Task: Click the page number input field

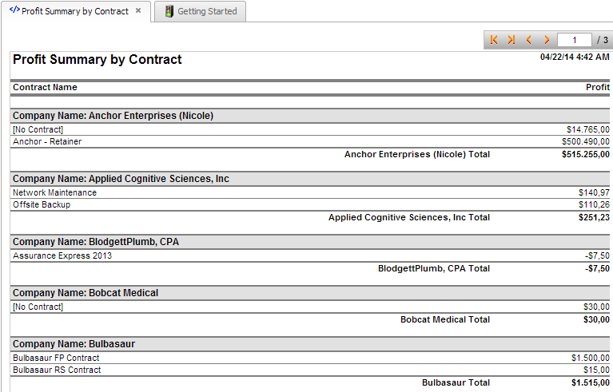Action: [575, 40]
